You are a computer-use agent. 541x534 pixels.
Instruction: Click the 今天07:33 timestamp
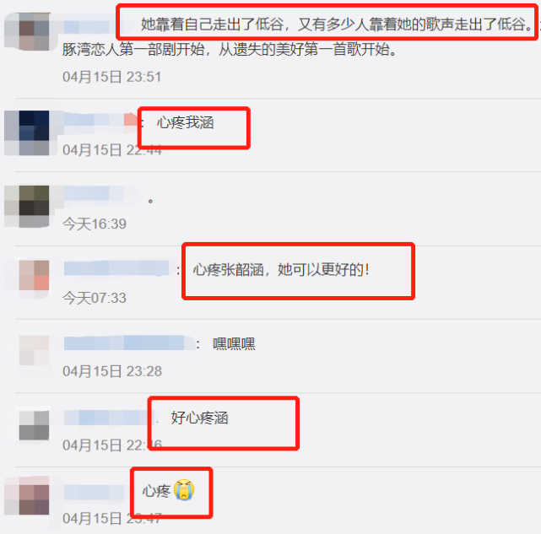point(95,298)
